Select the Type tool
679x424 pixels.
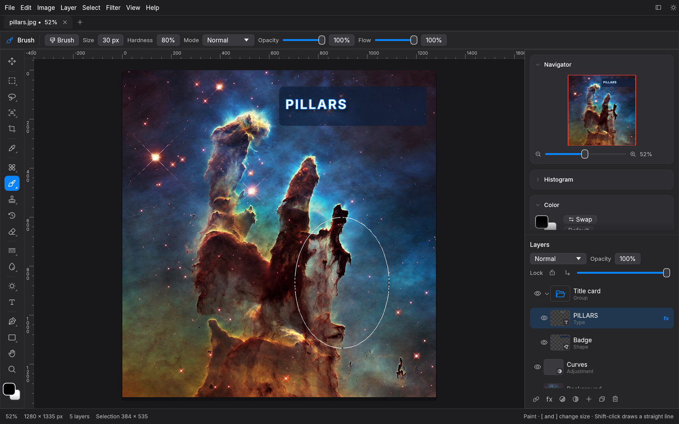tap(12, 302)
